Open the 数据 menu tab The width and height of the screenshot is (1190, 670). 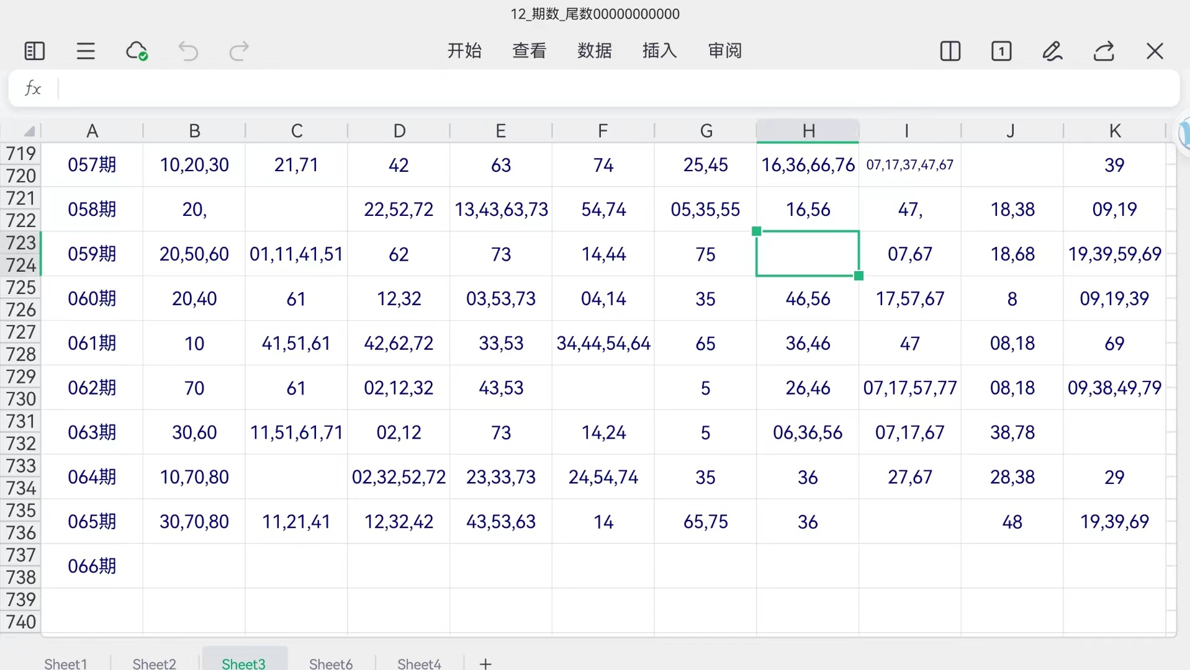pyautogui.click(x=595, y=51)
